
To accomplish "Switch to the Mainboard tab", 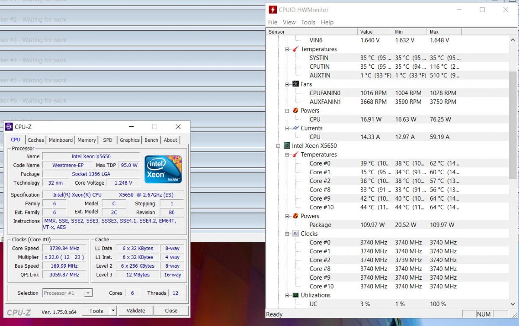I will [x=61, y=140].
